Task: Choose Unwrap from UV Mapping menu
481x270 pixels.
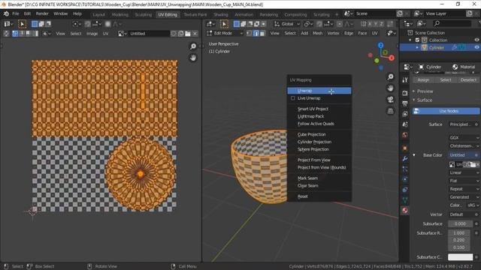Action: pyautogui.click(x=319, y=91)
